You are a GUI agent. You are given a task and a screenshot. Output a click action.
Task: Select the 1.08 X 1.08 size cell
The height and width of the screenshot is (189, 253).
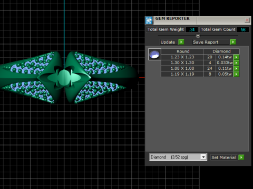pyautogui.click(x=182, y=68)
